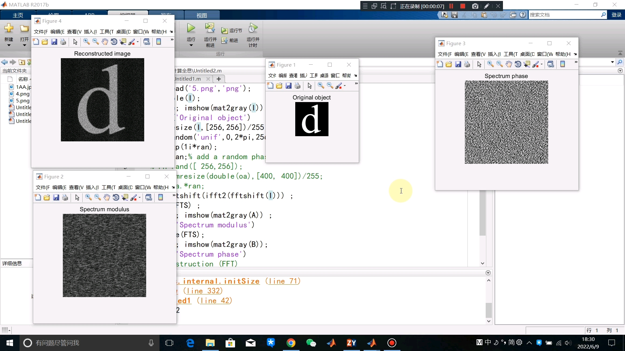625x351 pixels.
Task: Click 登录 sign-in button
Action: click(x=617, y=15)
